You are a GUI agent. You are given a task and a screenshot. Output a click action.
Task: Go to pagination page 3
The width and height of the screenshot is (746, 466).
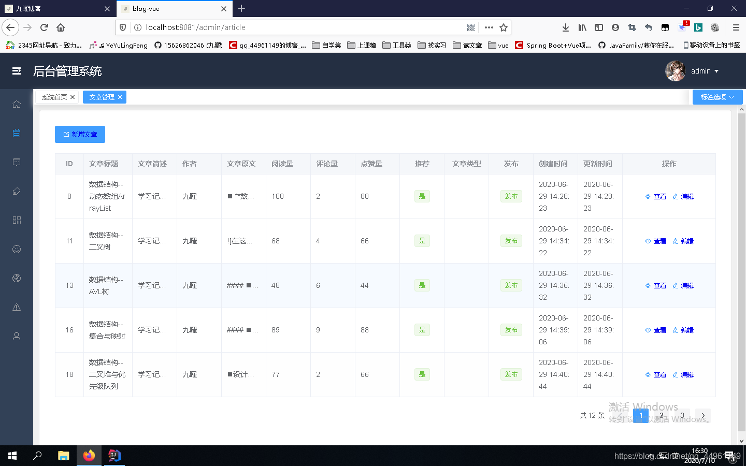point(682,415)
